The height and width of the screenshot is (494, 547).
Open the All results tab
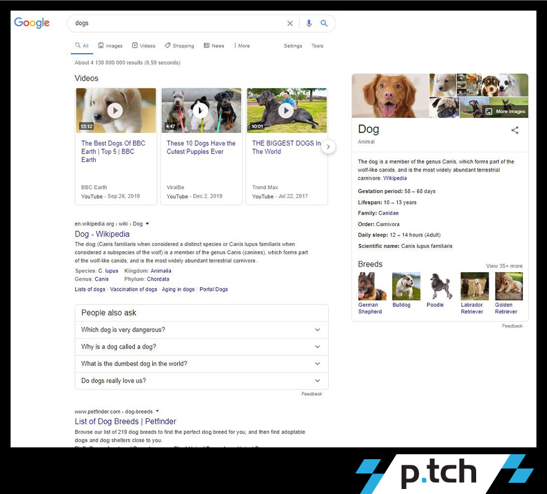tap(82, 45)
